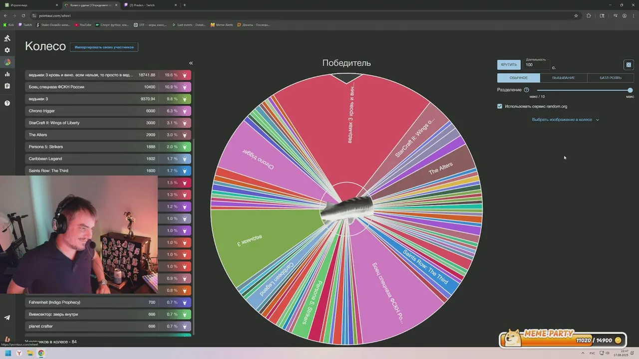Bookmark this page with the star icon

coord(576,15)
